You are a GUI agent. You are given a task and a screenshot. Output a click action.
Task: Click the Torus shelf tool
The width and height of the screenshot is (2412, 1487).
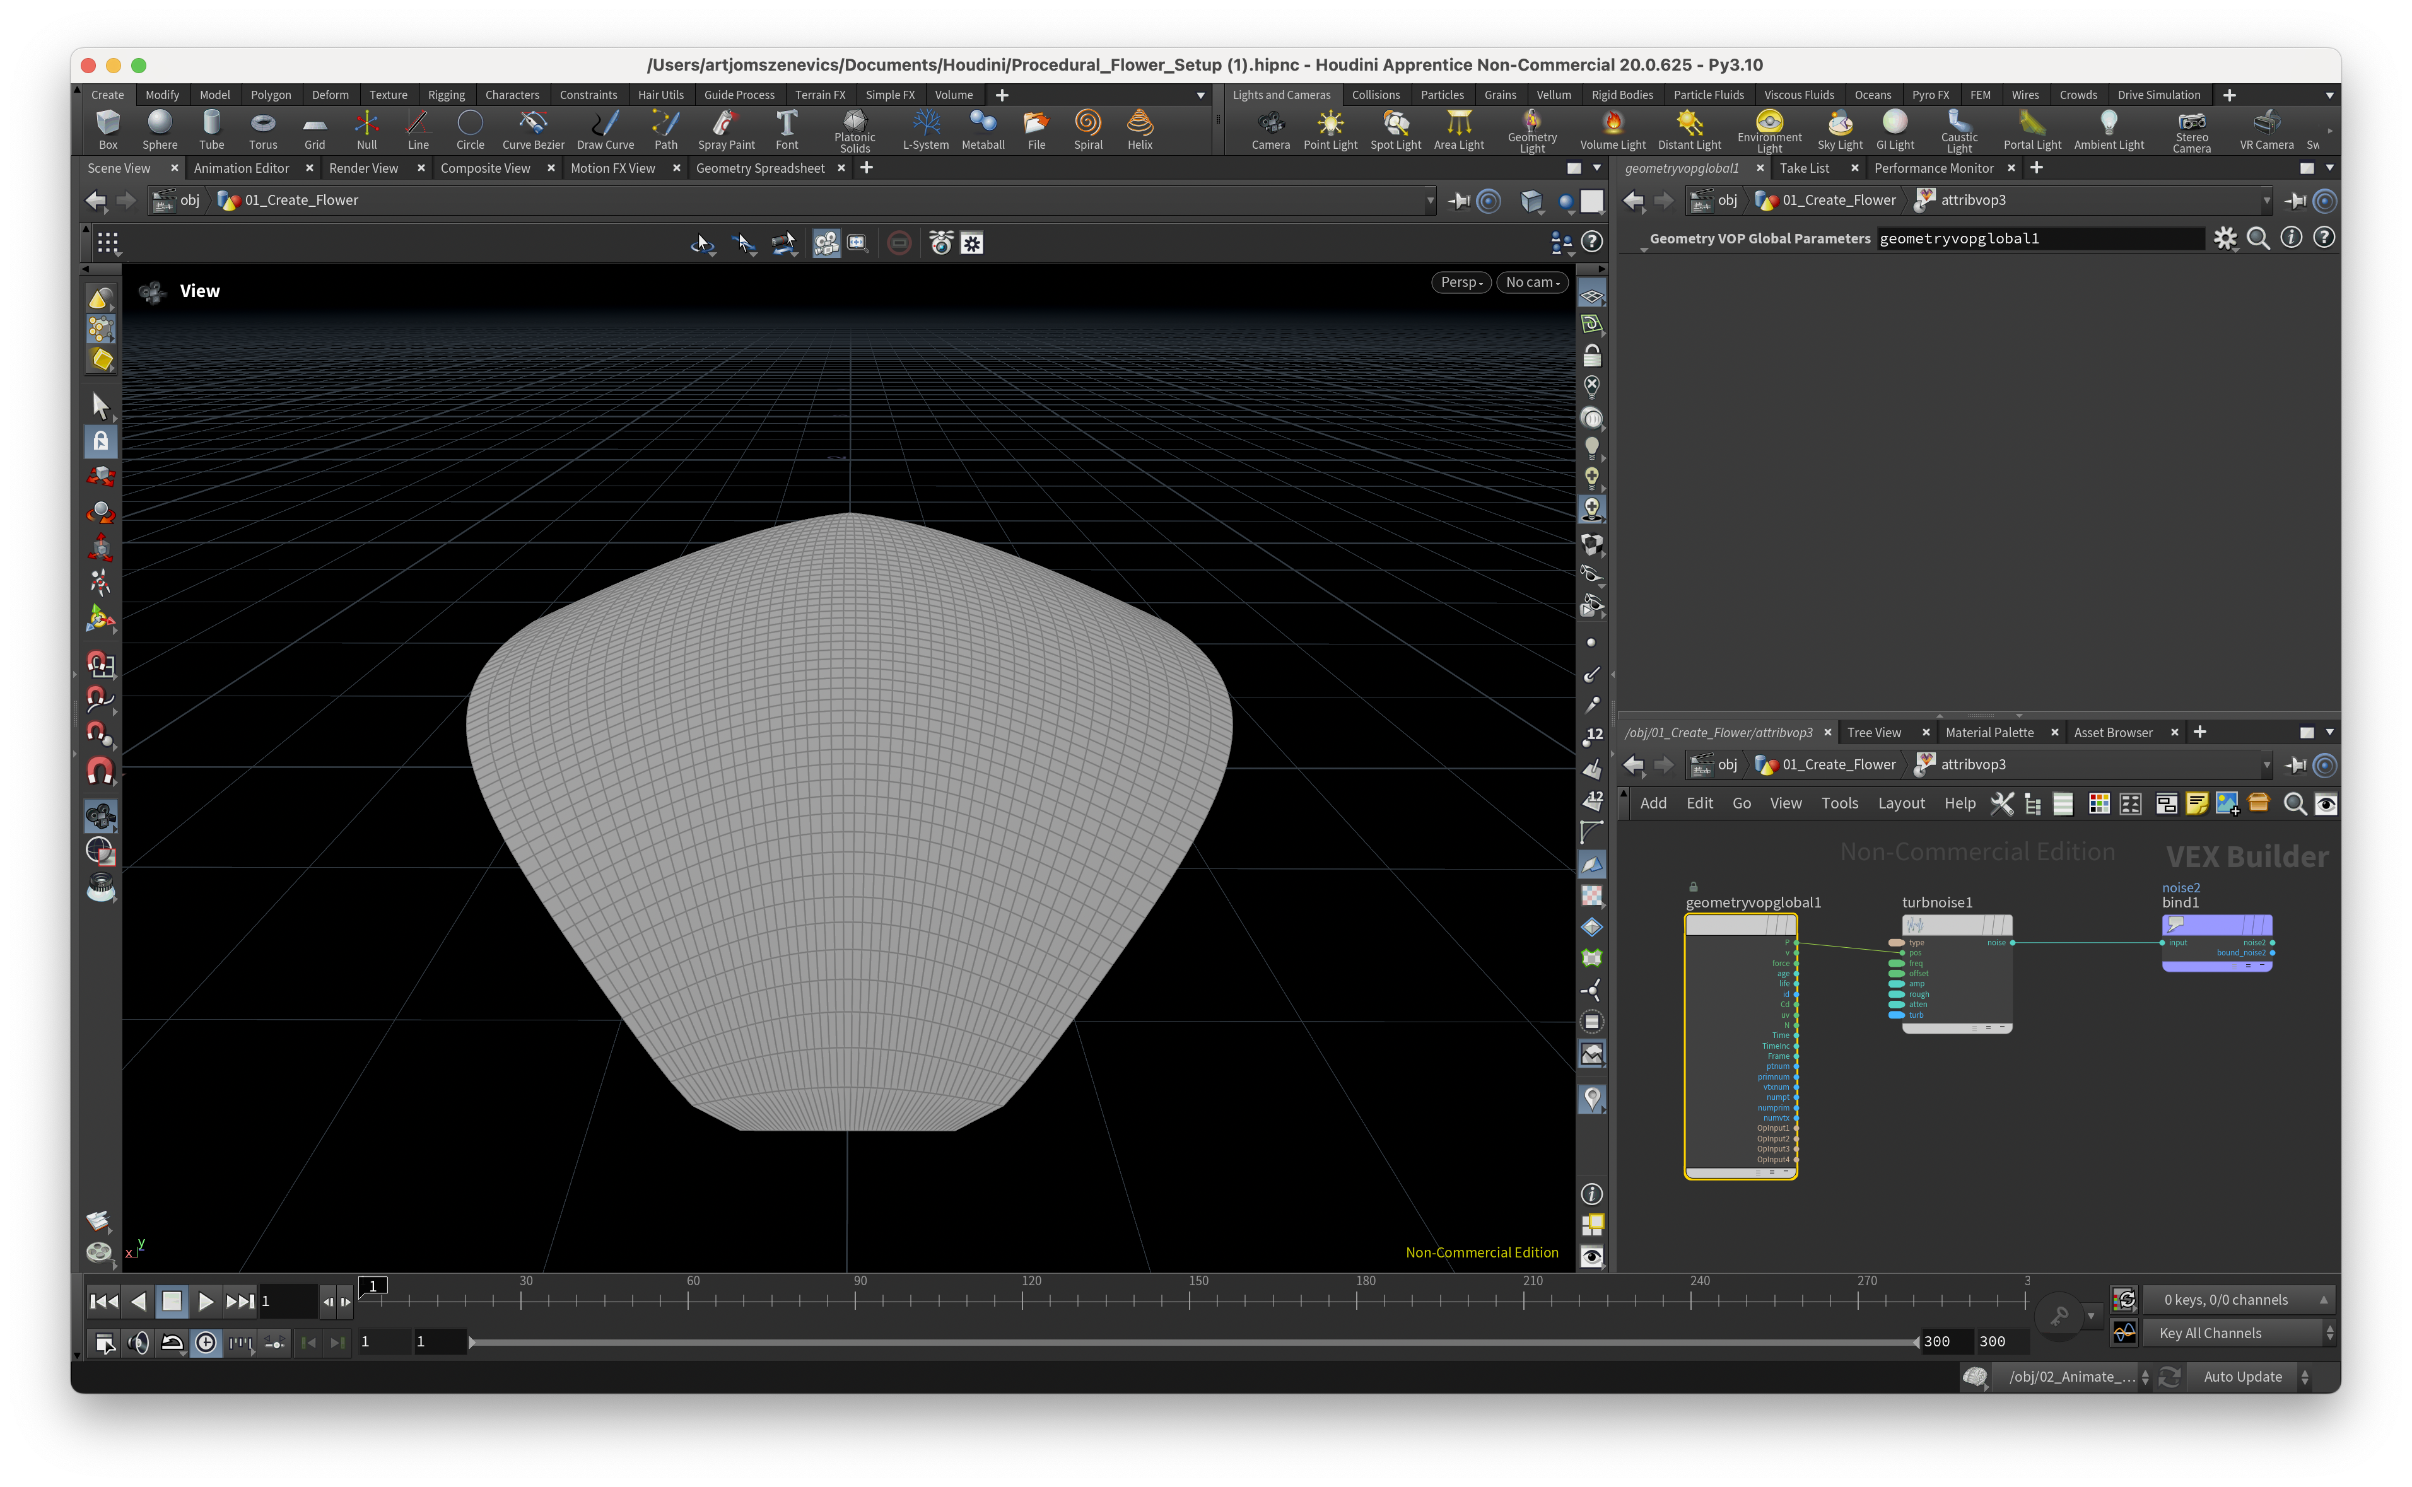pos(262,129)
